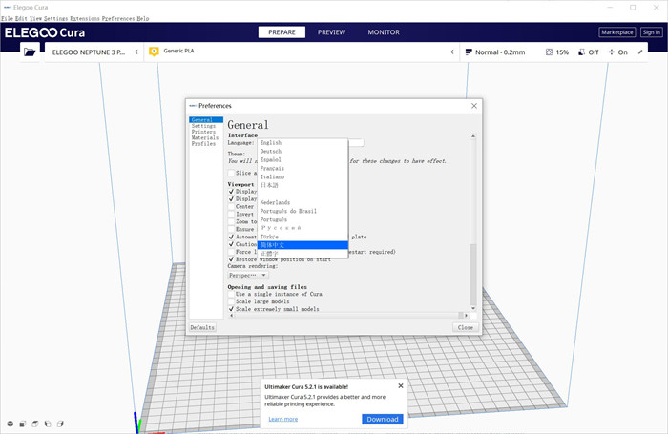Select the top view cube icon
Image resolution: width=668 pixels, height=434 pixels.
[35, 424]
